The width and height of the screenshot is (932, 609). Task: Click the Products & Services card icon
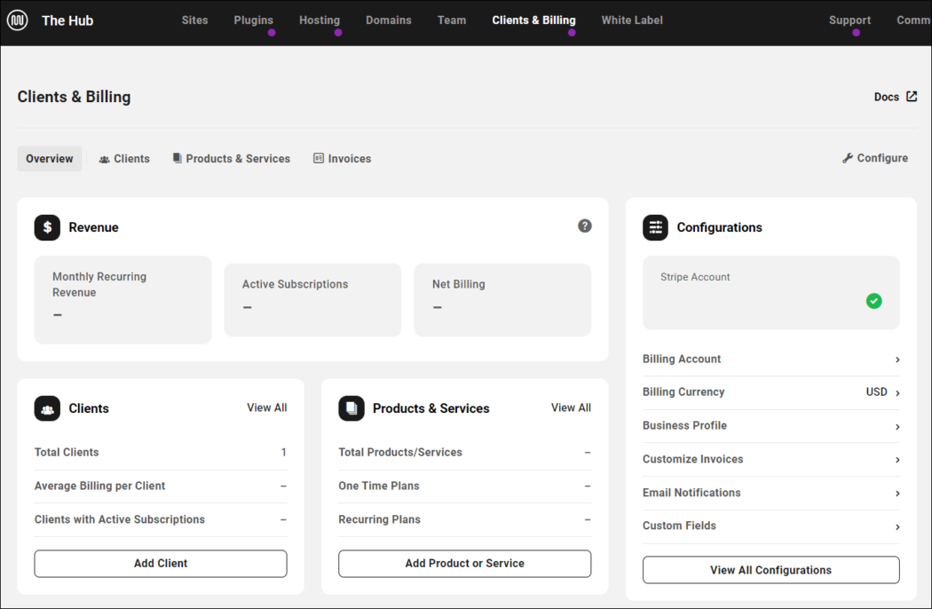[351, 408]
